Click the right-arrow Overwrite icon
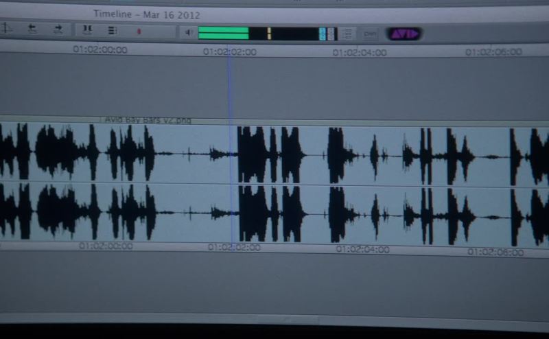This screenshot has height=339, width=549. click(x=58, y=29)
